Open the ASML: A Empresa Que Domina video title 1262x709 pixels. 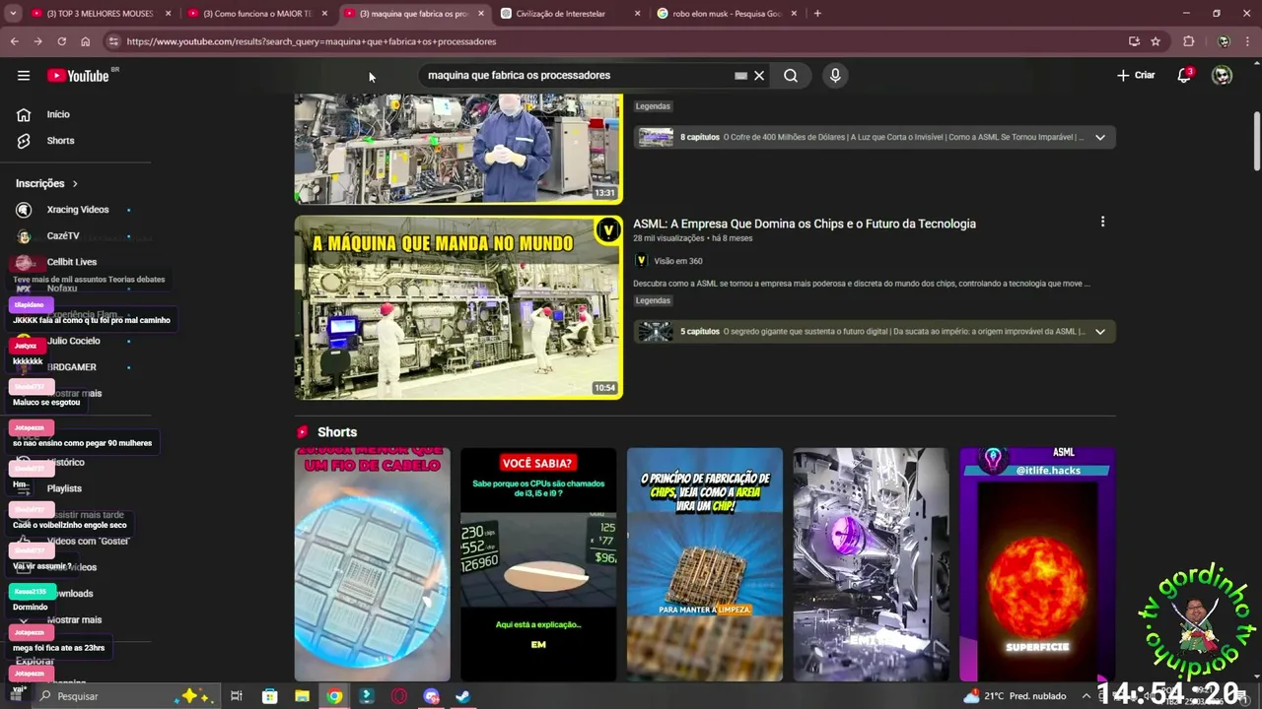click(805, 224)
